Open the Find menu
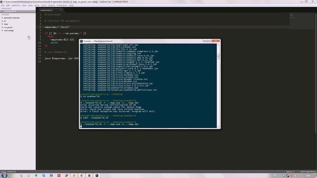Viewport: 317px width, 178px height. (24, 5)
